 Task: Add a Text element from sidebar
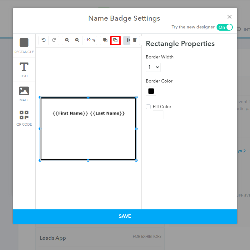click(24, 70)
